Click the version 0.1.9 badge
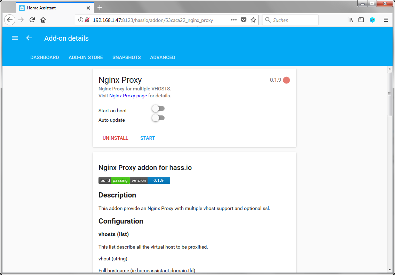Image resolution: width=395 pixels, height=275 pixels. [x=150, y=180]
